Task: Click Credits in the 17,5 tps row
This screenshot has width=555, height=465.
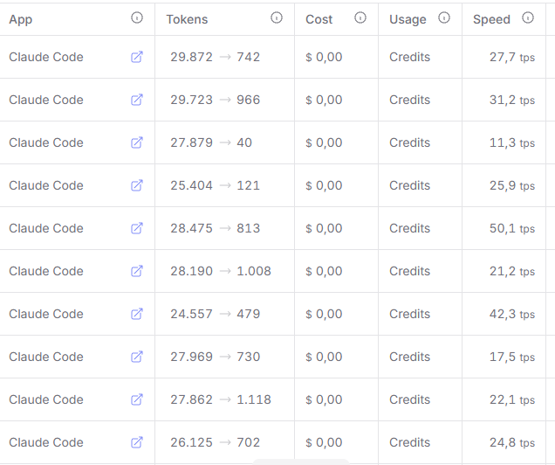Action: pos(409,357)
